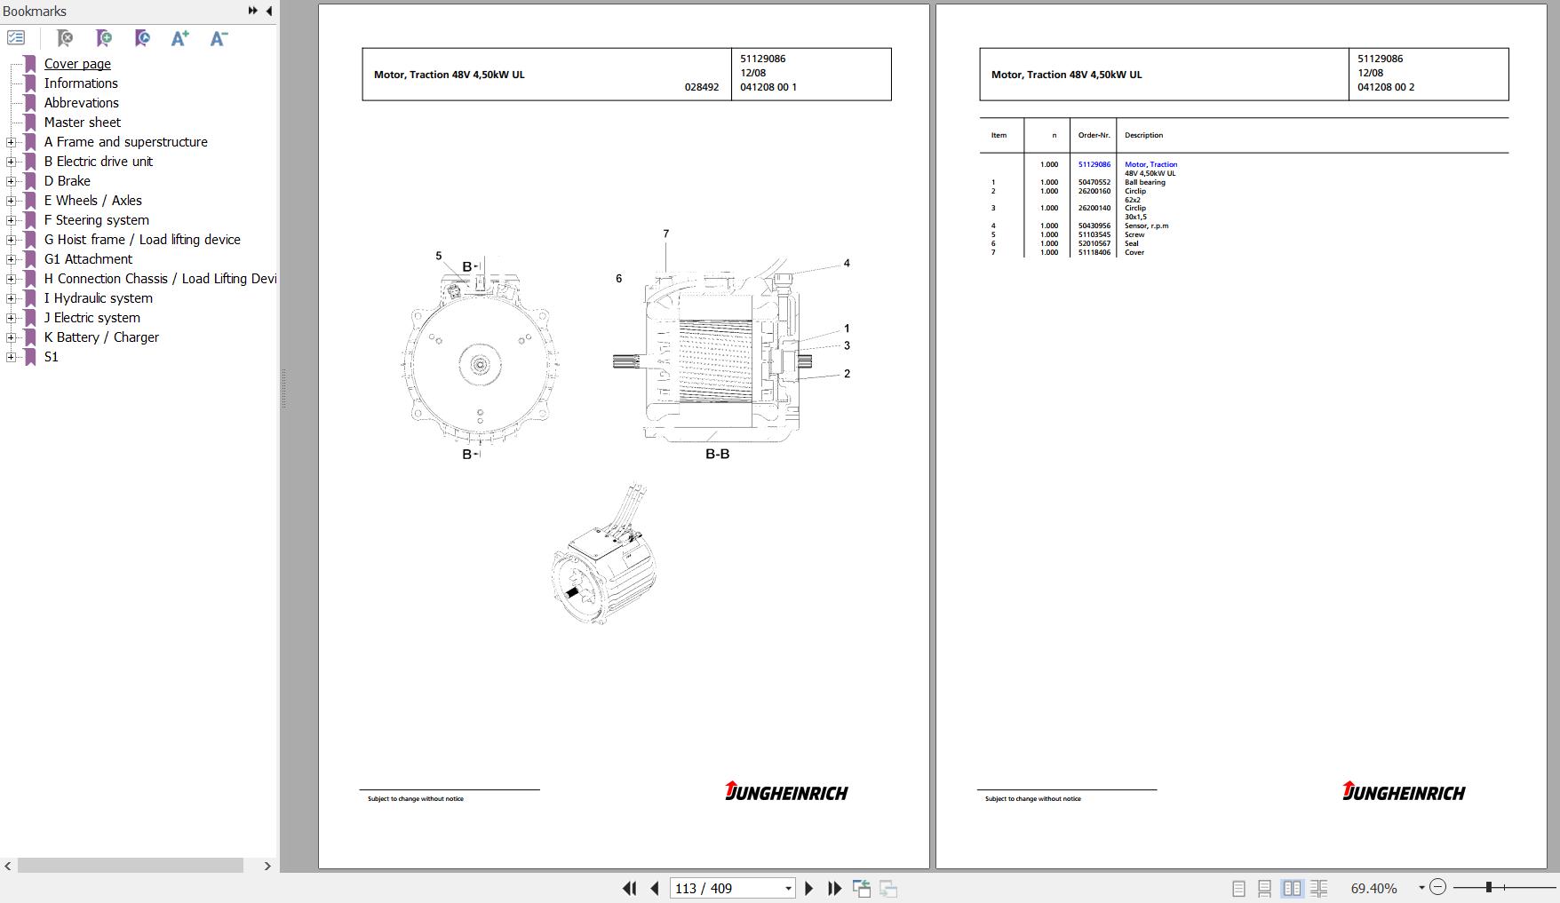
Task: Go to the previous page
Action: click(x=655, y=888)
